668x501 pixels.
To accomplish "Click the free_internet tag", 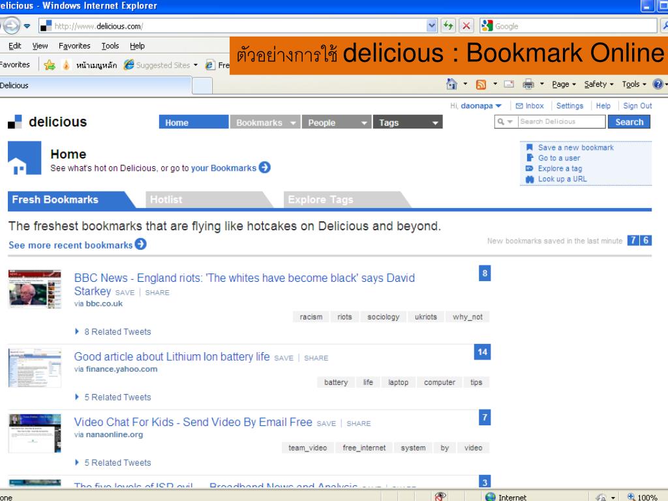I will pyautogui.click(x=364, y=448).
